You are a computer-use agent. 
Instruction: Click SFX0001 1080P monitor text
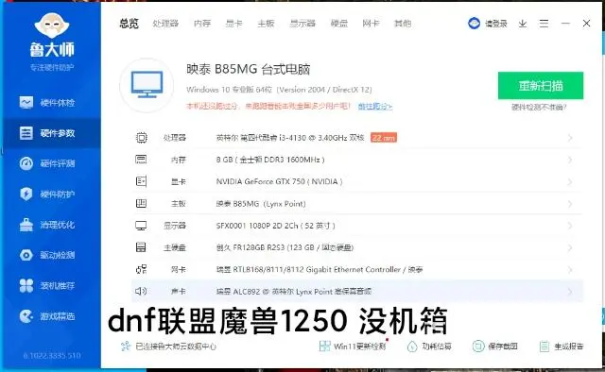pyautogui.click(x=275, y=226)
